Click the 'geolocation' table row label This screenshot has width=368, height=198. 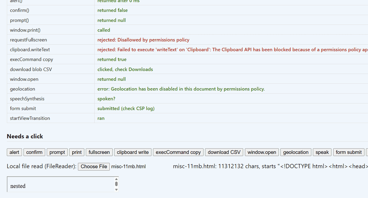[x=23, y=89]
